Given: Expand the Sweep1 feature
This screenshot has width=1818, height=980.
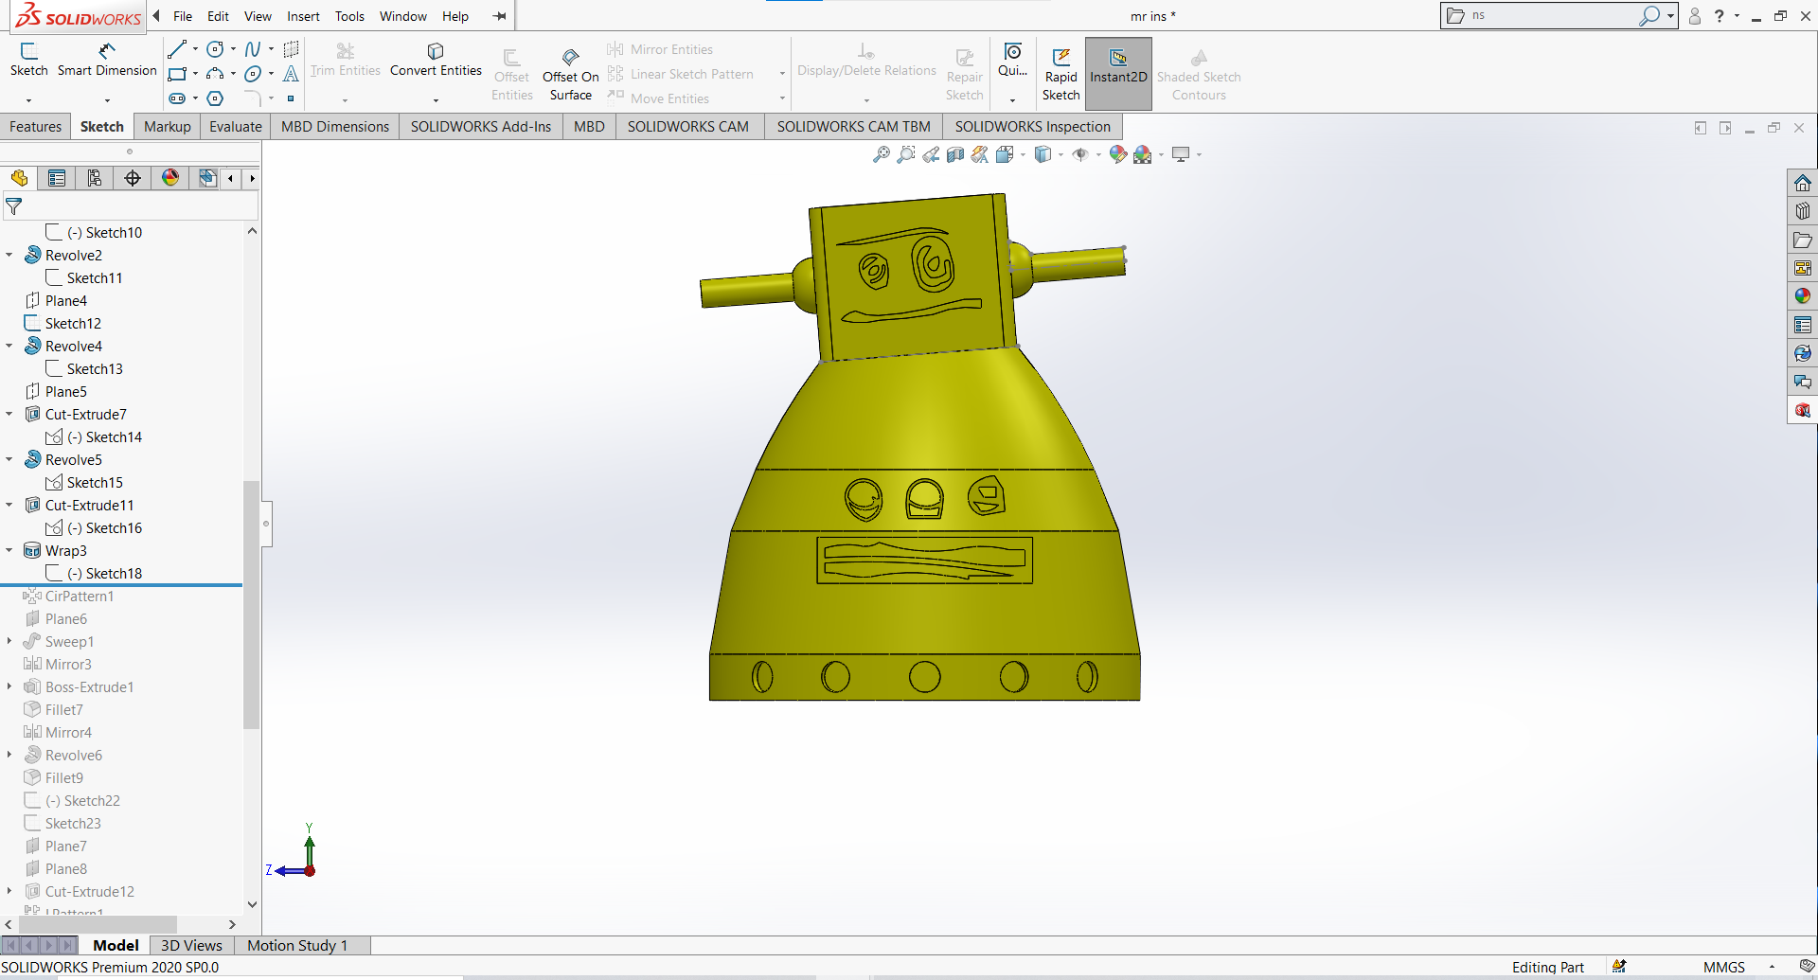Looking at the screenshot, I should pos(9,641).
